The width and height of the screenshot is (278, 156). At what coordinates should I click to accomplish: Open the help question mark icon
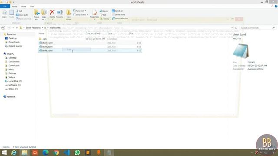(276, 6)
